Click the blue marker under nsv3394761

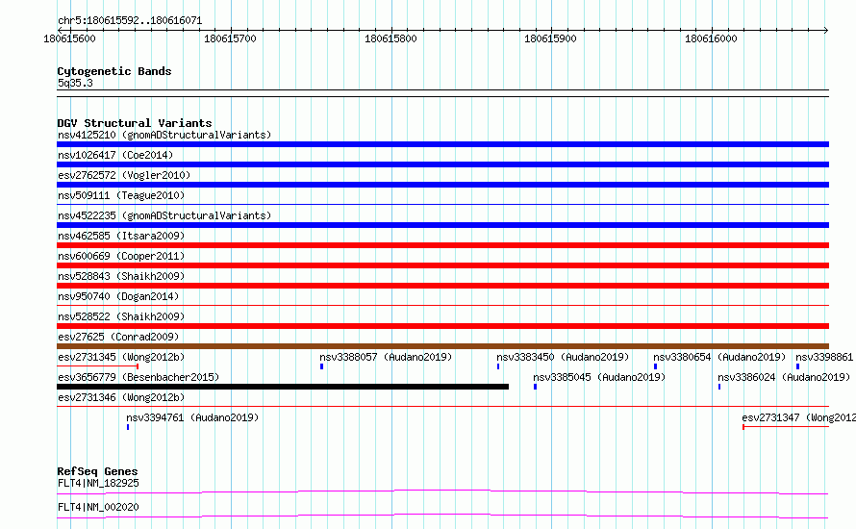[128, 427]
